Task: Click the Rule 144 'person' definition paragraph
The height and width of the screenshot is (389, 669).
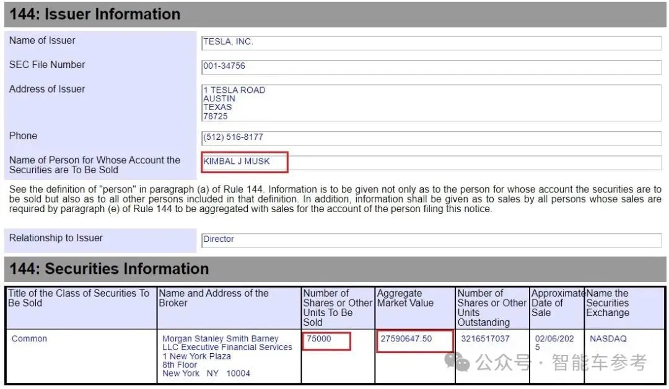Action: 335,199
